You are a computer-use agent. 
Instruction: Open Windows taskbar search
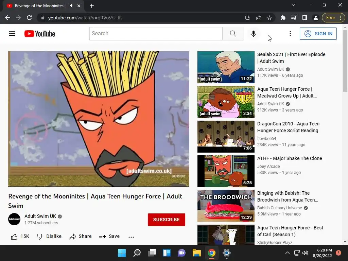click(137, 253)
